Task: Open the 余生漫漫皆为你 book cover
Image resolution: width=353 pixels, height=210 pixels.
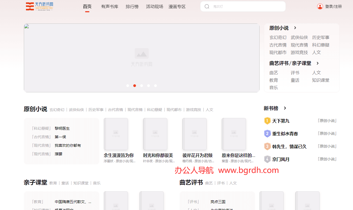Action: click(116, 134)
